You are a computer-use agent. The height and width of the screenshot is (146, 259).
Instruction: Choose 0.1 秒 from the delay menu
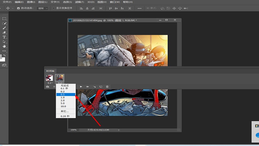[66, 89]
